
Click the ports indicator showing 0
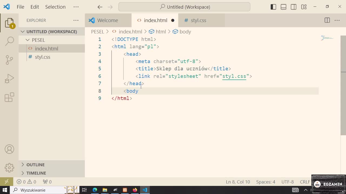pos(47,182)
